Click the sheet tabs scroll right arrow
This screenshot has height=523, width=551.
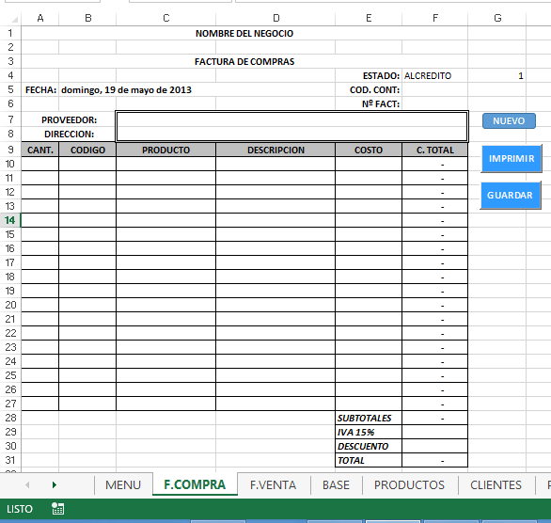coord(55,485)
